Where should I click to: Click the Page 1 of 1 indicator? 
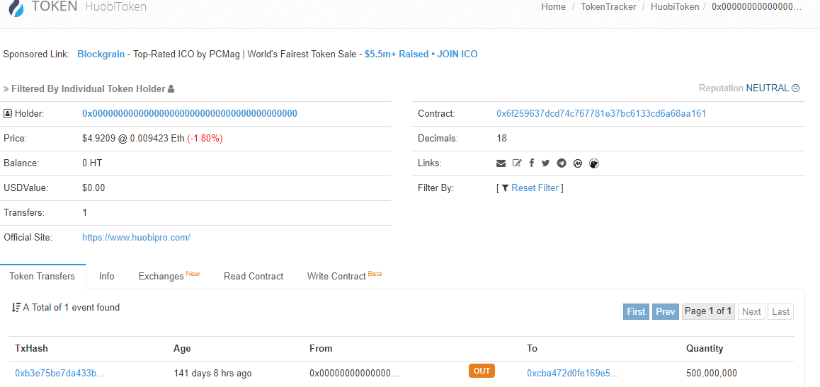pos(708,311)
